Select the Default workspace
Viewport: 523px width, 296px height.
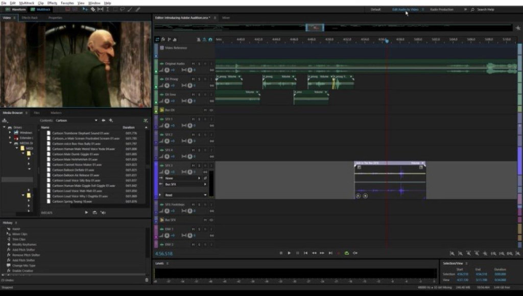point(375,9)
